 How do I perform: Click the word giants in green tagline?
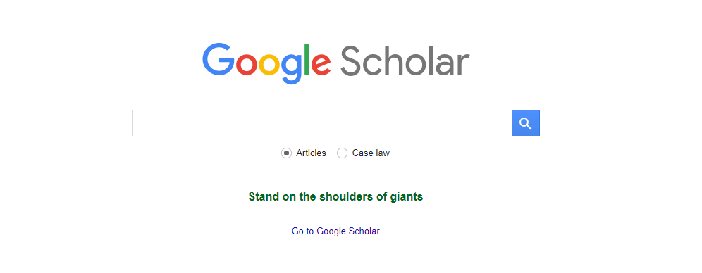(x=407, y=196)
